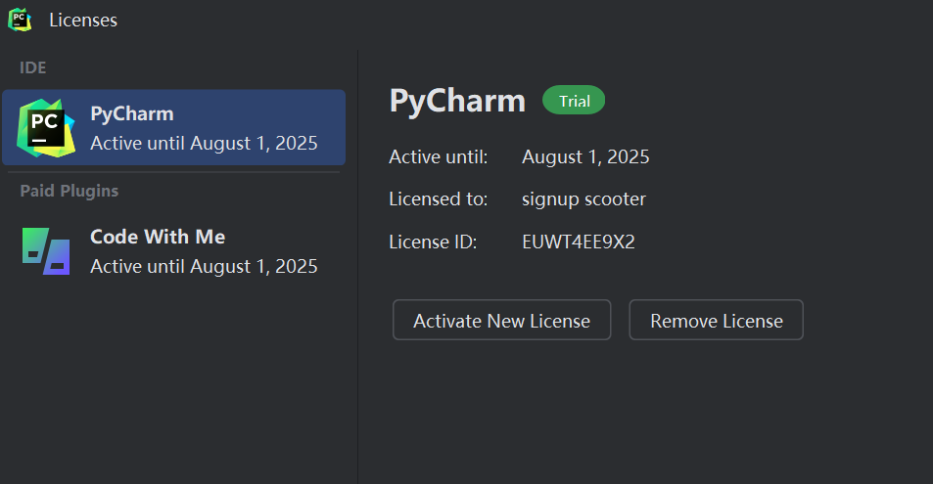The image size is (933, 484).
Task: Select the Code With Me license entry
Action: coord(173,251)
